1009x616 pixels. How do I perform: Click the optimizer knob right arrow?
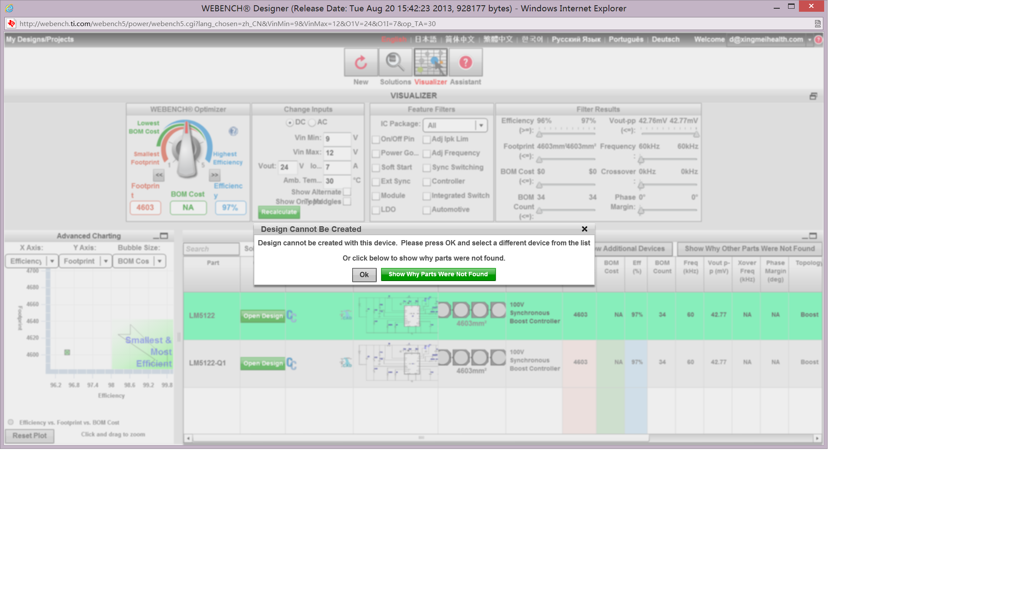pos(215,175)
